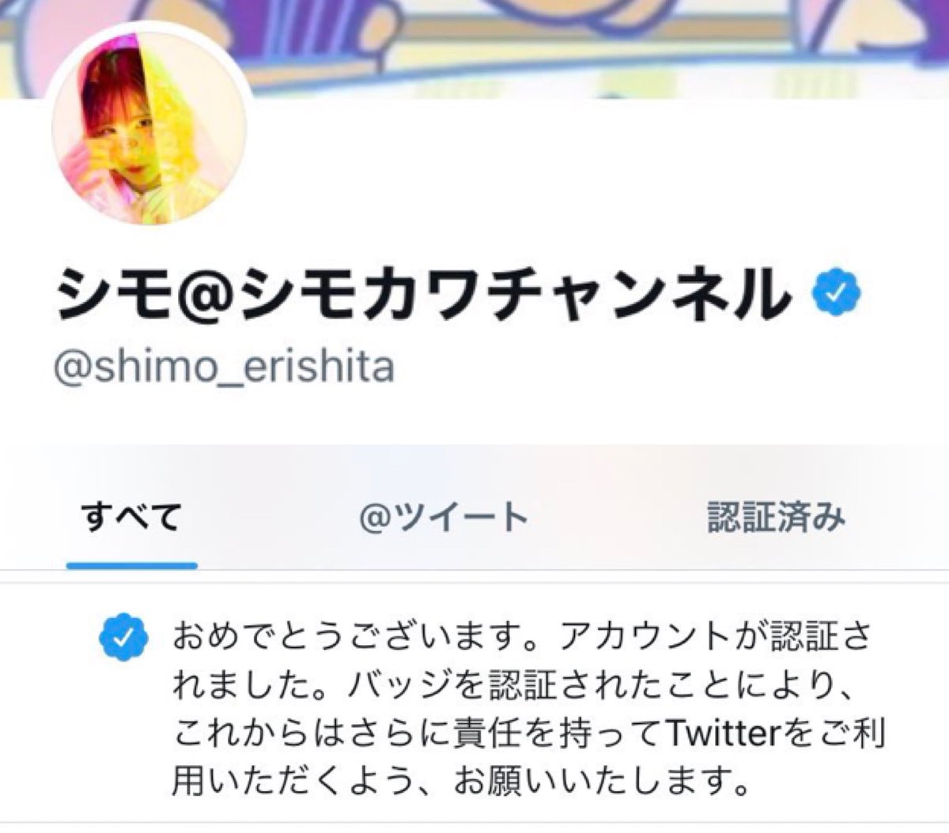Click the final line ending お願いいたします

click(x=460, y=782)
